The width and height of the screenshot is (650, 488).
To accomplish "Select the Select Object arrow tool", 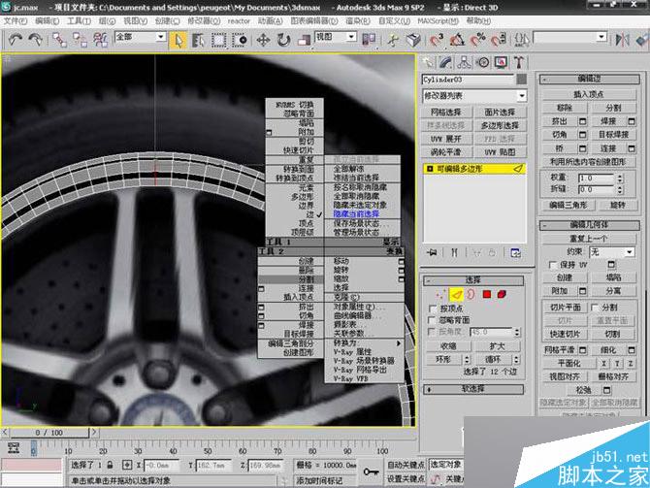I will click(x=179, y=40).
